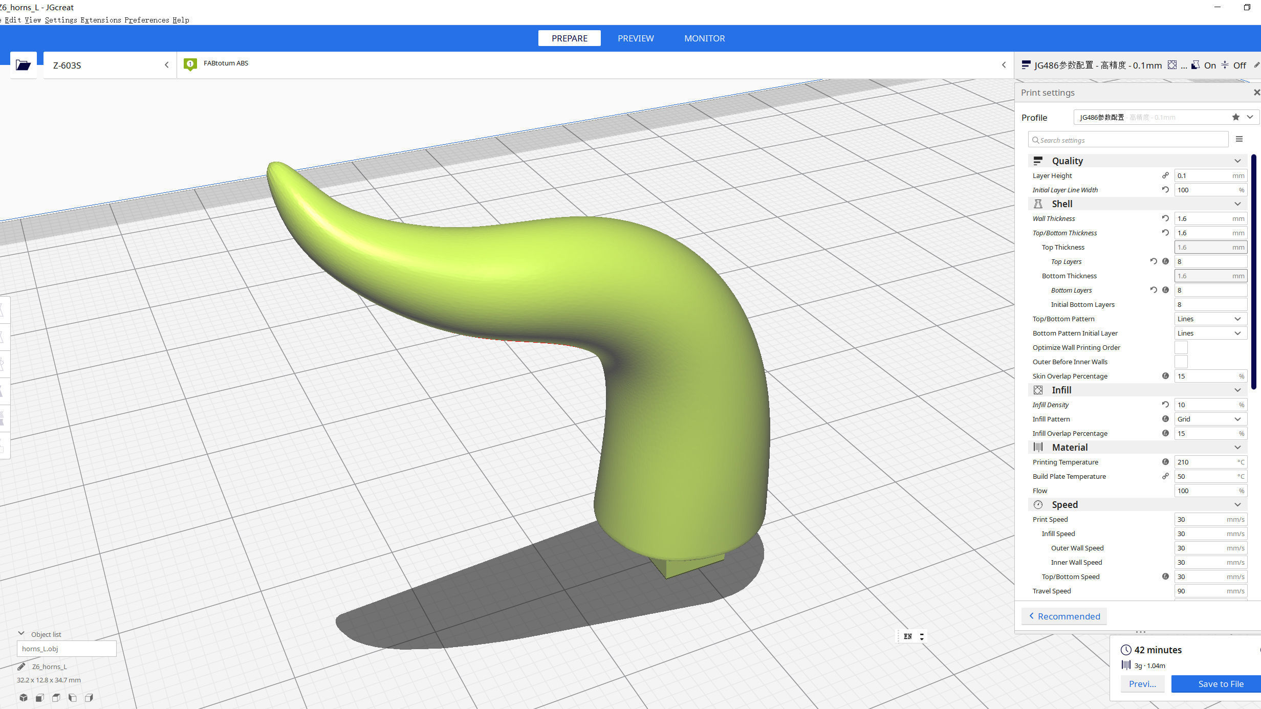Switch to 3D perspective view cube
Screen dimensions: 1261x709
coord(24,697)
